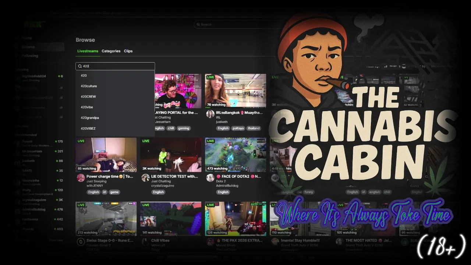Image resolution: width=471 pixels, height=265 pixels.
Task: Open the Chill Vibes stream title
Action: tap(160, 240)
